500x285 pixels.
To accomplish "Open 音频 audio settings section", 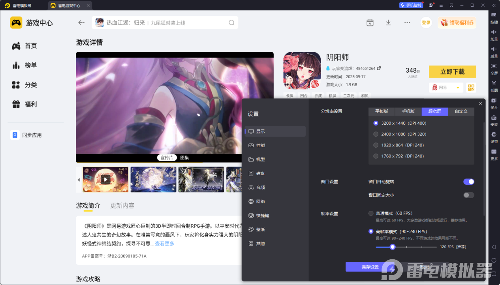I will [x=275, y=187].
